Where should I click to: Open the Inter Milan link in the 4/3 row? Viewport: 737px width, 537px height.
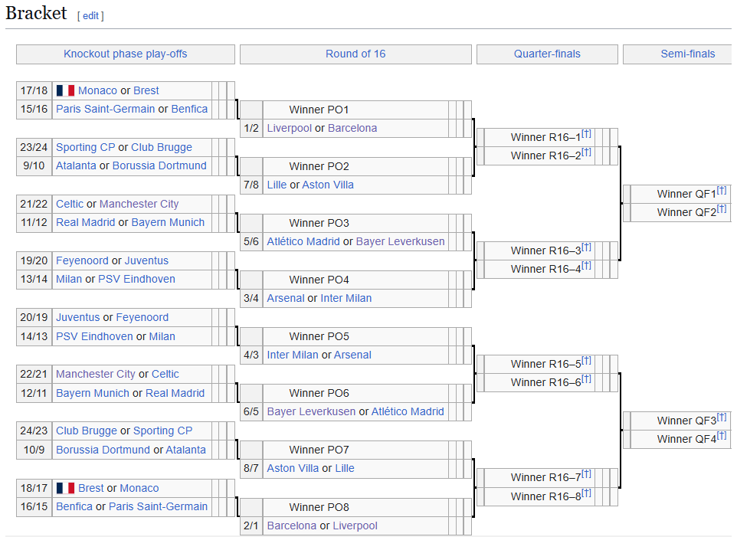pyautogui.click(x=293, y=355)
